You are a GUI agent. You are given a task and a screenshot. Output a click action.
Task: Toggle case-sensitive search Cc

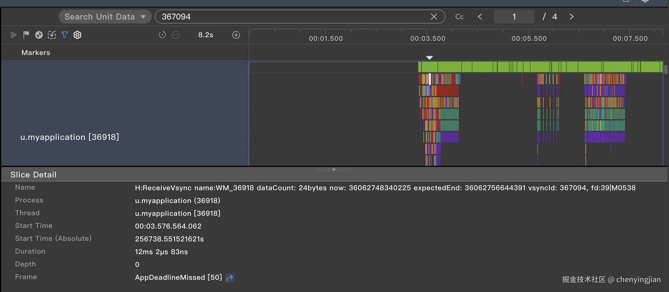[x=459, y=17]
